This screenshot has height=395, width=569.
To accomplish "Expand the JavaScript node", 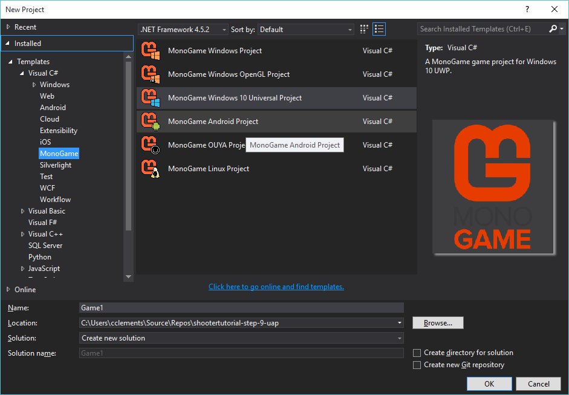I will 22,269.
